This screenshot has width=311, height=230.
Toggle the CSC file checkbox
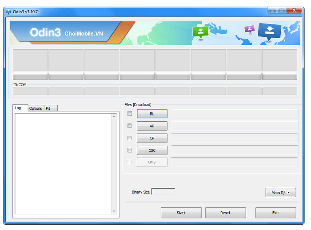coord(129,150)
